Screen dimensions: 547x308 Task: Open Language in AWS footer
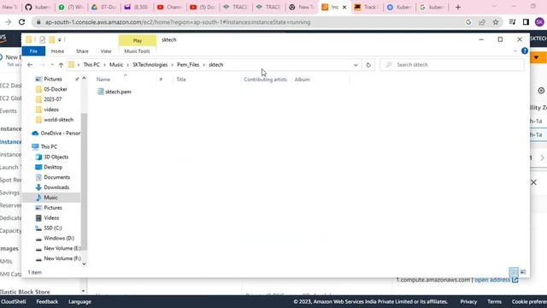(x=79, y=302)
